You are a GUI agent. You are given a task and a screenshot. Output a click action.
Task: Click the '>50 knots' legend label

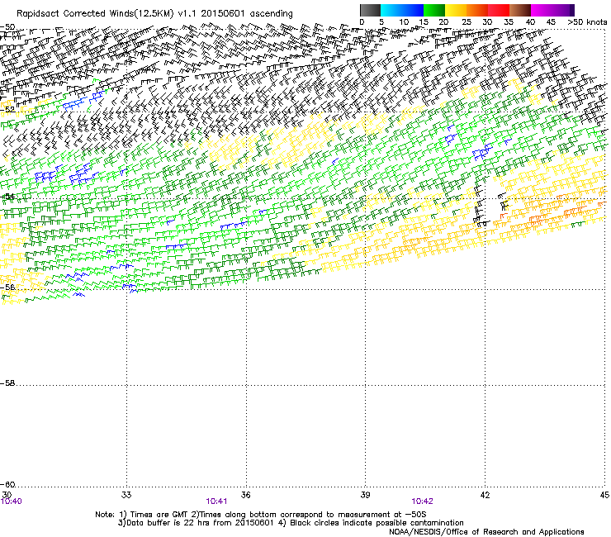click(x=587, y=22)
